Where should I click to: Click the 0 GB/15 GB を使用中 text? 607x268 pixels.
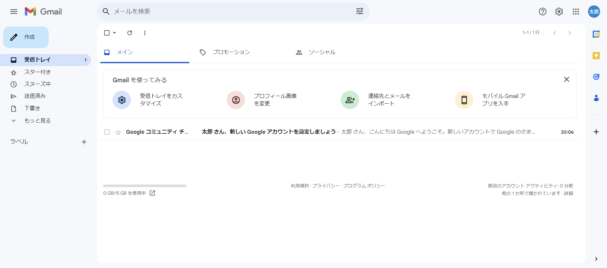click(125, 193)
